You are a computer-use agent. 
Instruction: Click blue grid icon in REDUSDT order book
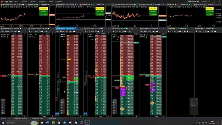(57, 114)
